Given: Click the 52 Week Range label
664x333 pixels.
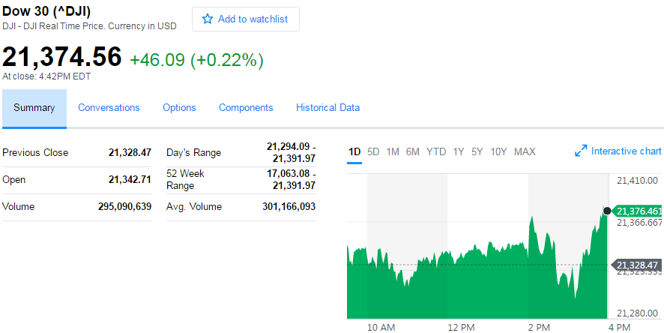Looking at the screenshot, I should tap(185, 180).
